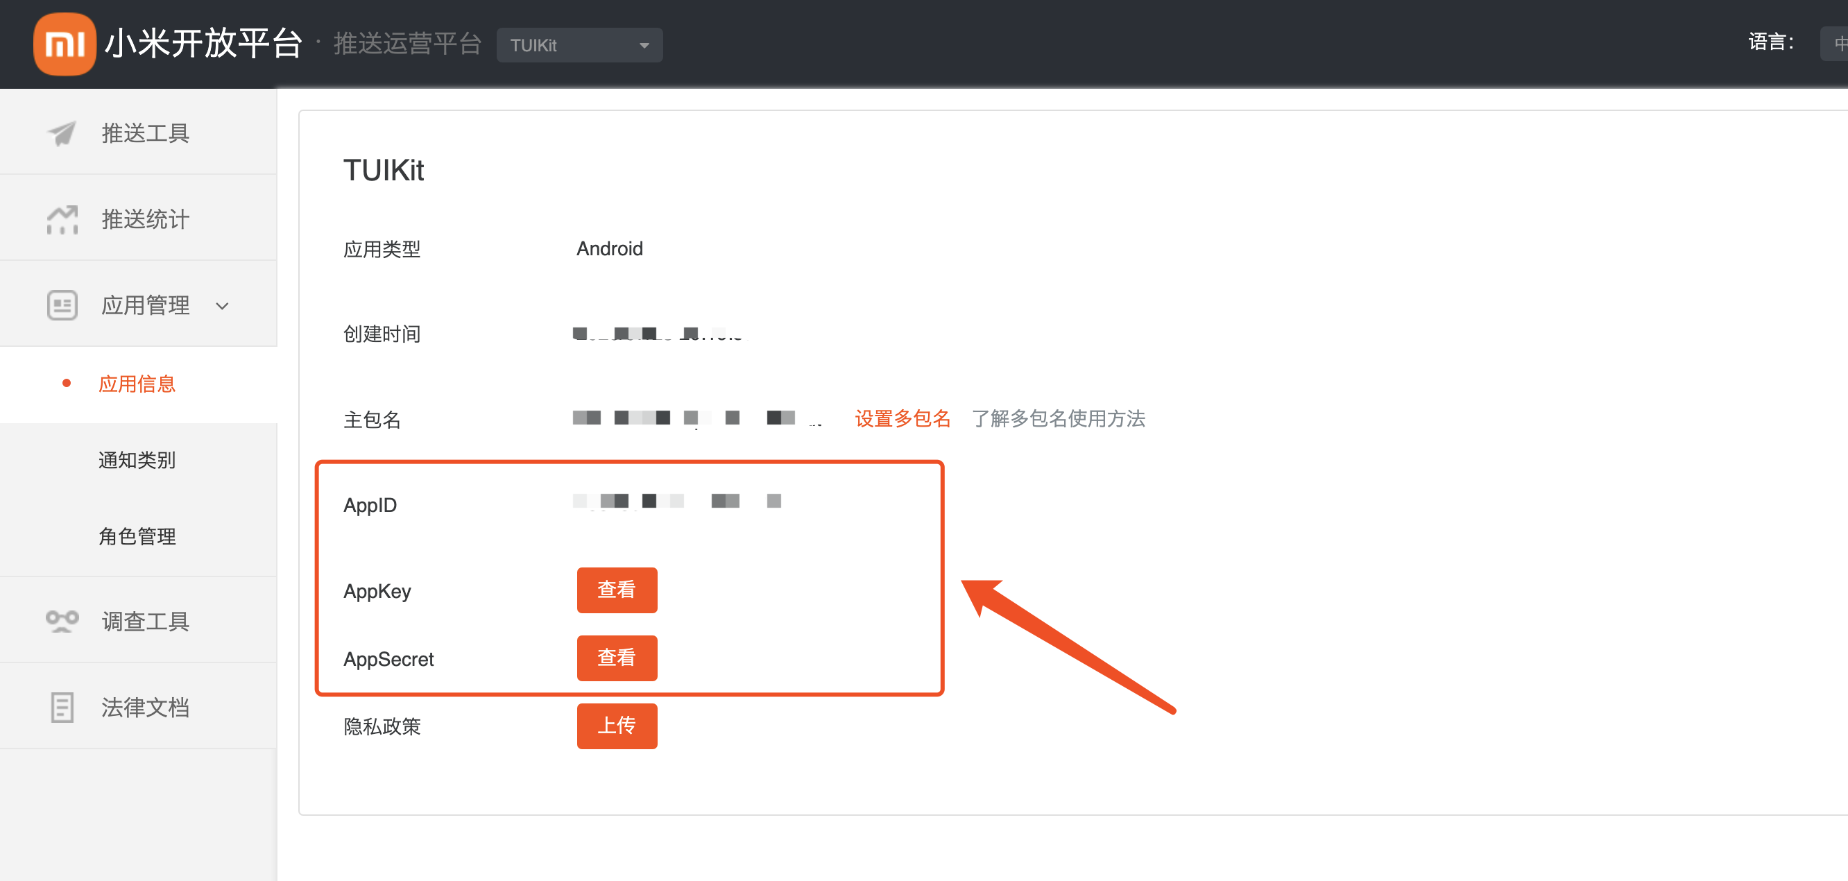The height and width of the screenshot is (881, 1848).
Task: Click the 隐私政策 label
Action: click(382, 727)
